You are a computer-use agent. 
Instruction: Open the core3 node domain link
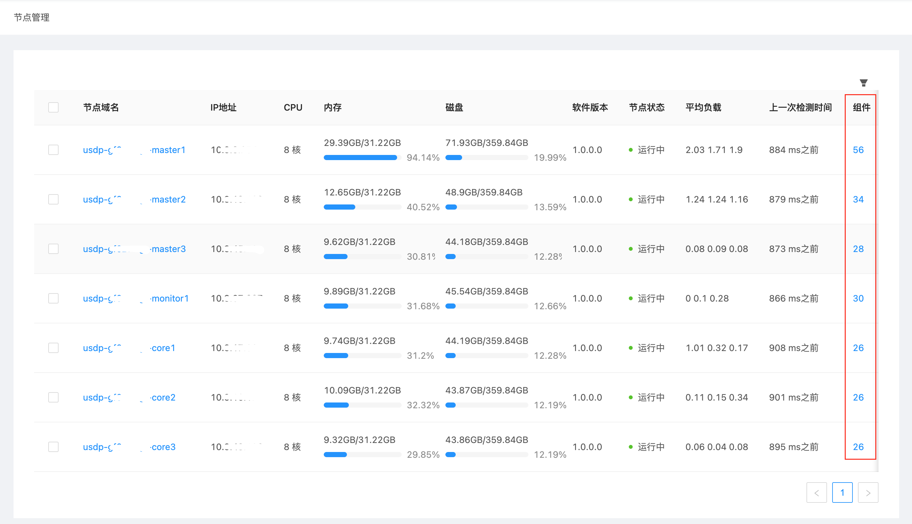point(129,447)
